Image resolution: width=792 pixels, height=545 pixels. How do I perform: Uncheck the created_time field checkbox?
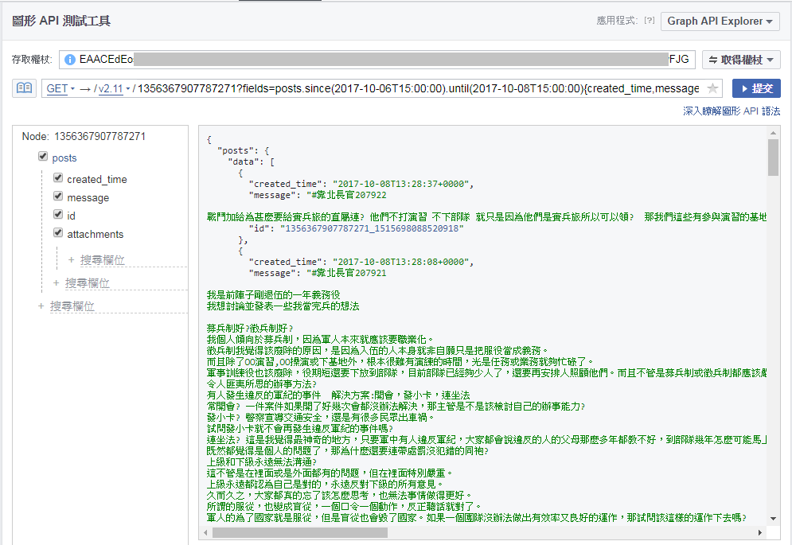pyautogui.click(x=58, y=179)
